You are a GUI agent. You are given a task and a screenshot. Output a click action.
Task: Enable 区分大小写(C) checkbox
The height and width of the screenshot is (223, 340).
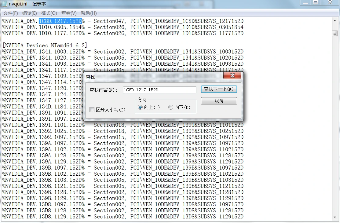(92, 110)
